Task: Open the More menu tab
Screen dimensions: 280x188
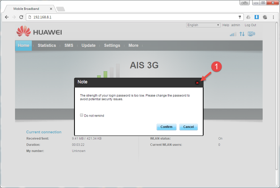Action: [x=133, y=46]
